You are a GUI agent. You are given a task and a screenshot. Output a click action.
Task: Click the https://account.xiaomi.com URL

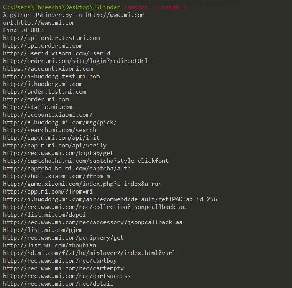pyautogui.click(x=48, y=69)
